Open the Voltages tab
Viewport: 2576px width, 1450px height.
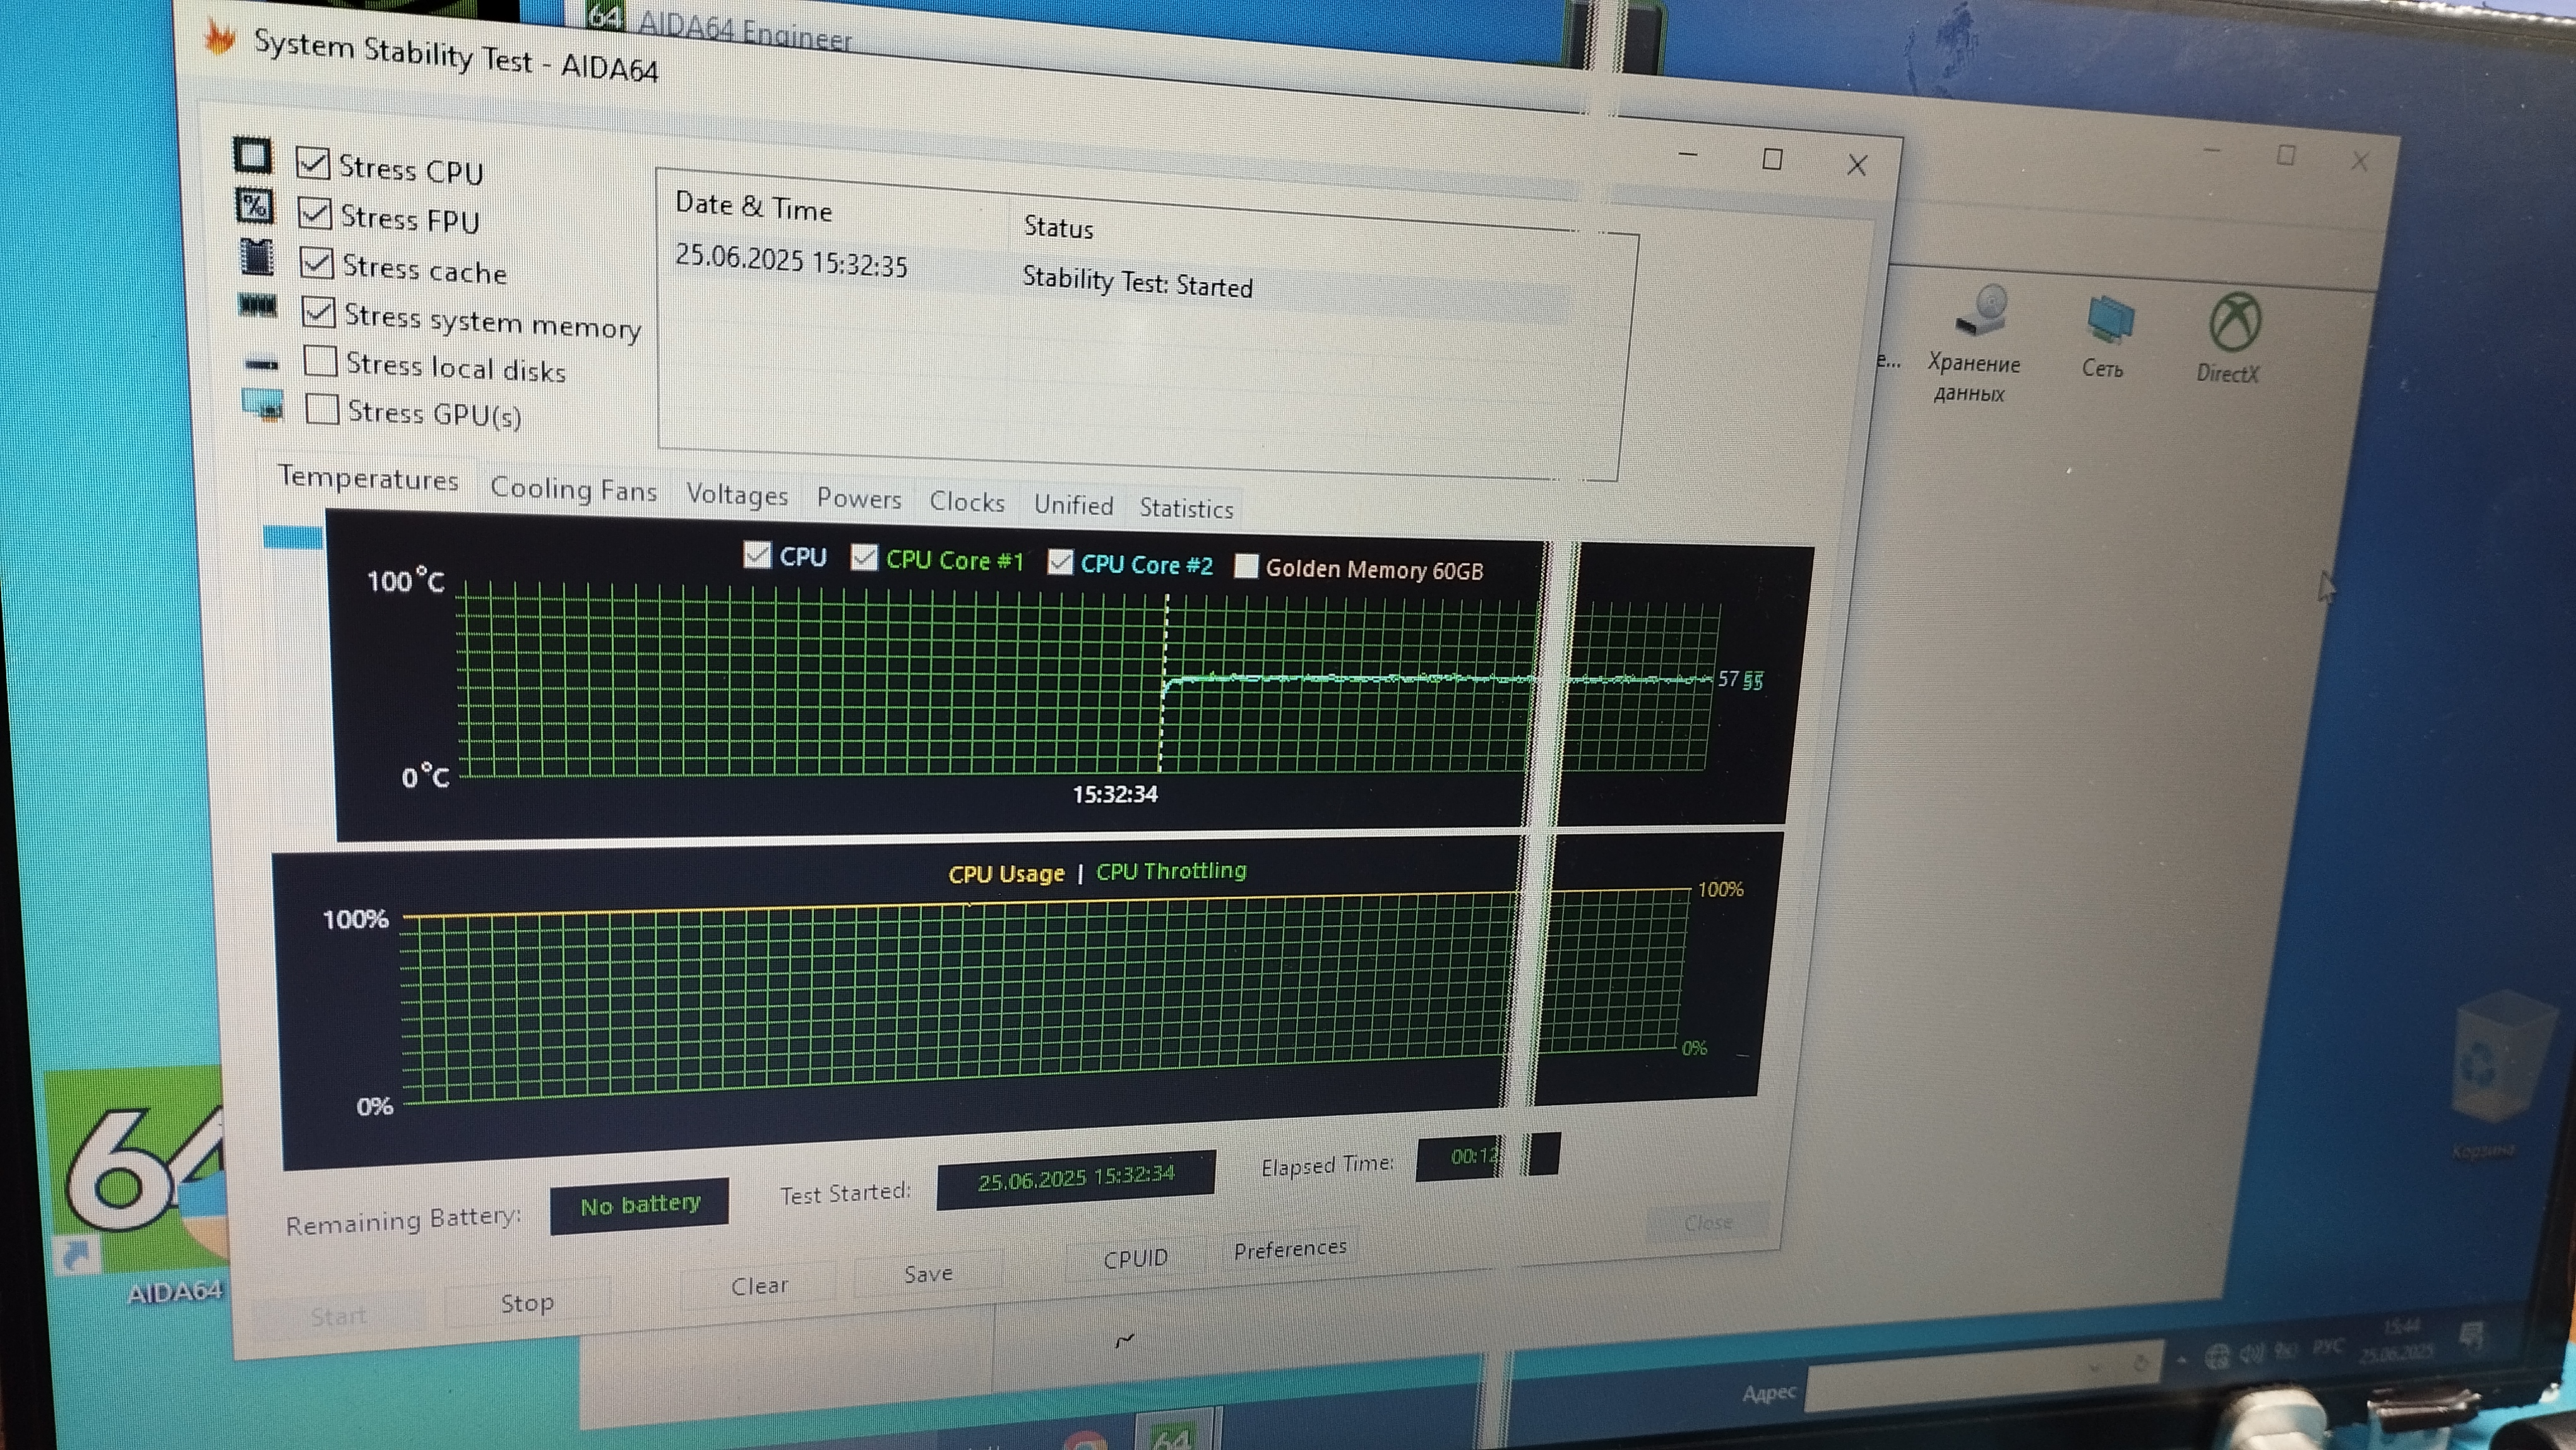737,495
